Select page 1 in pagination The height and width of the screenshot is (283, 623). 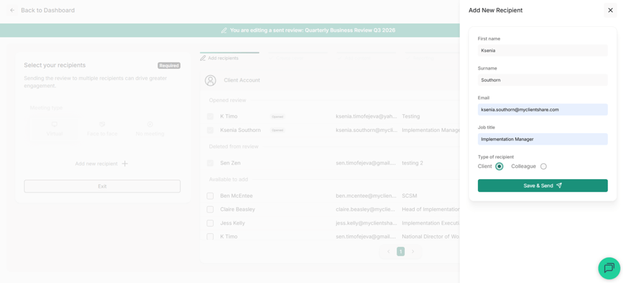click(401, 251)
